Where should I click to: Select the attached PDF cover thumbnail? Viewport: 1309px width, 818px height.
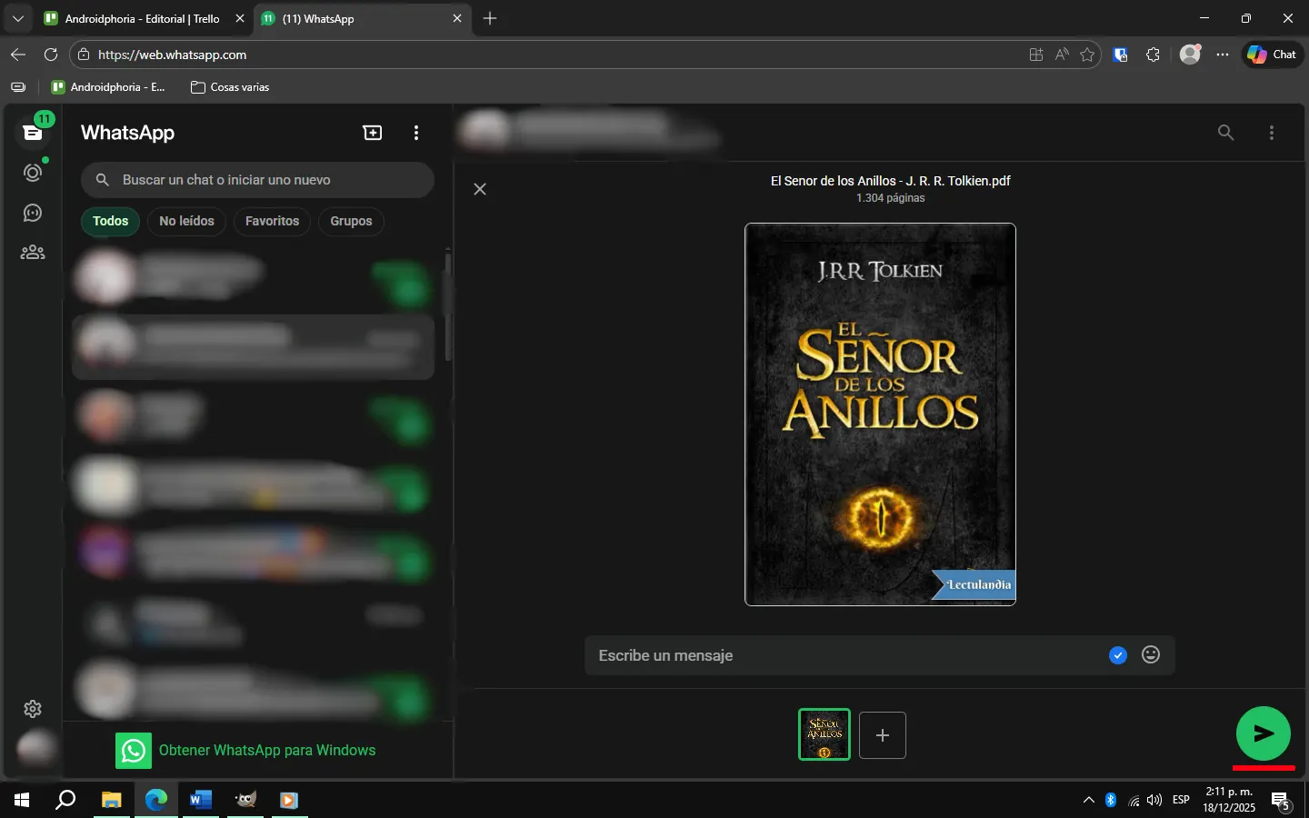coord(824,734)
